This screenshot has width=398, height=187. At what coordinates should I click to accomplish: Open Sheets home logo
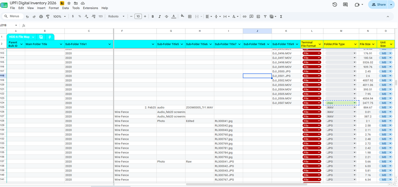(5, 5)
